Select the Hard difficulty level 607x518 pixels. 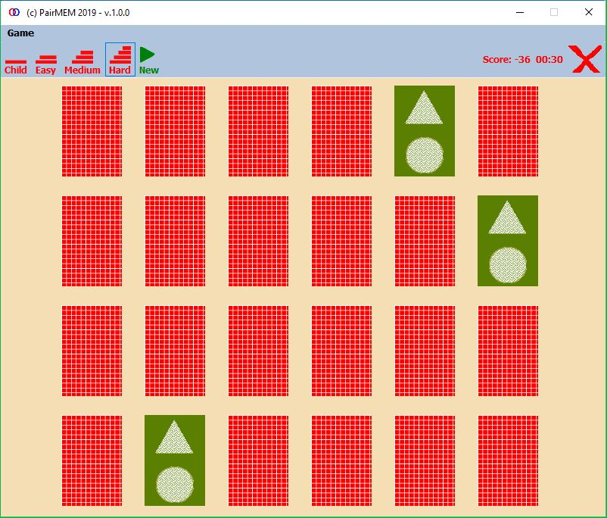click(x=120, y=59)
